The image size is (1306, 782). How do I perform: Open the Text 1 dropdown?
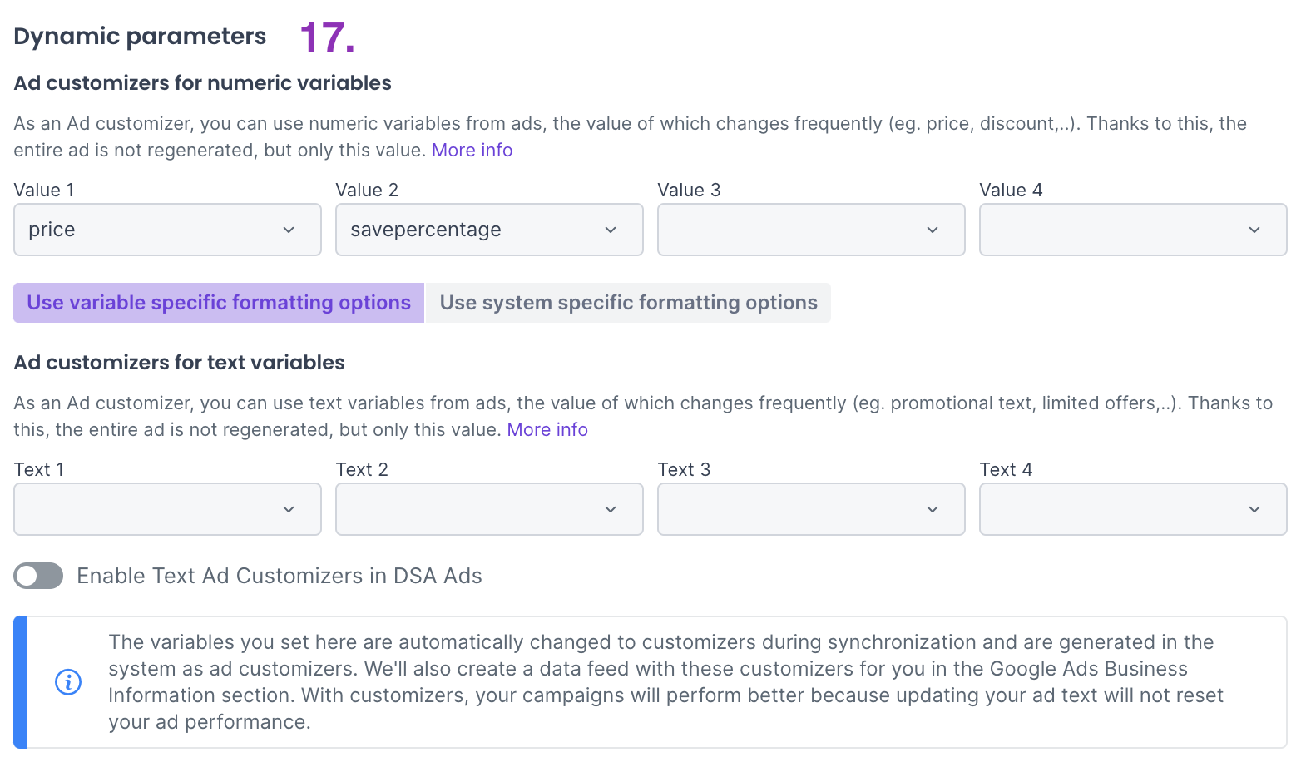pos(167,509)
